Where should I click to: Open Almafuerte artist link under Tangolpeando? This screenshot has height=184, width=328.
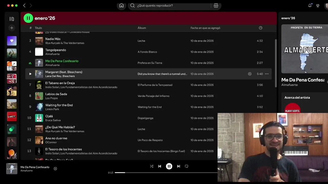tap(53, 54)
